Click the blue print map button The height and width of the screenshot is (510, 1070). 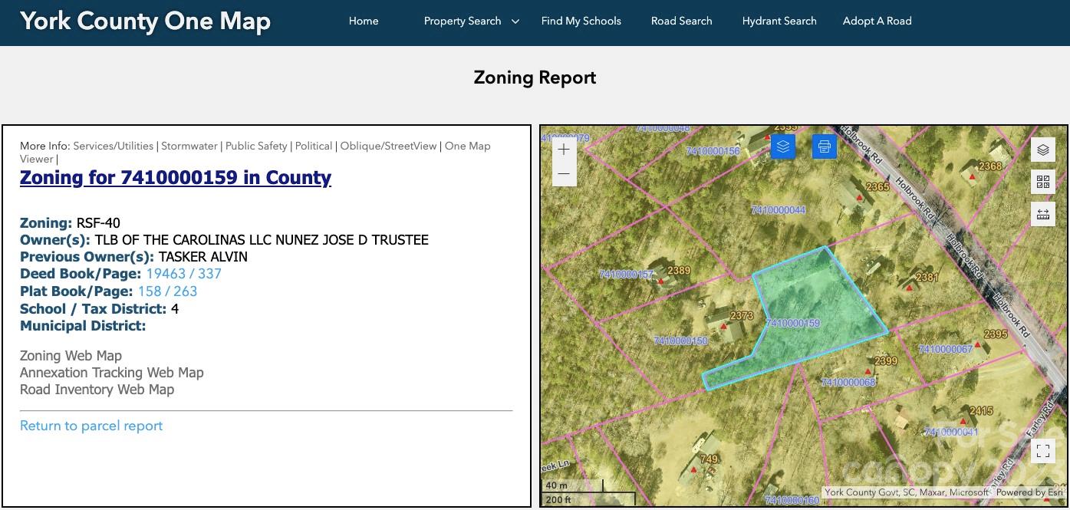pos(824,146)
